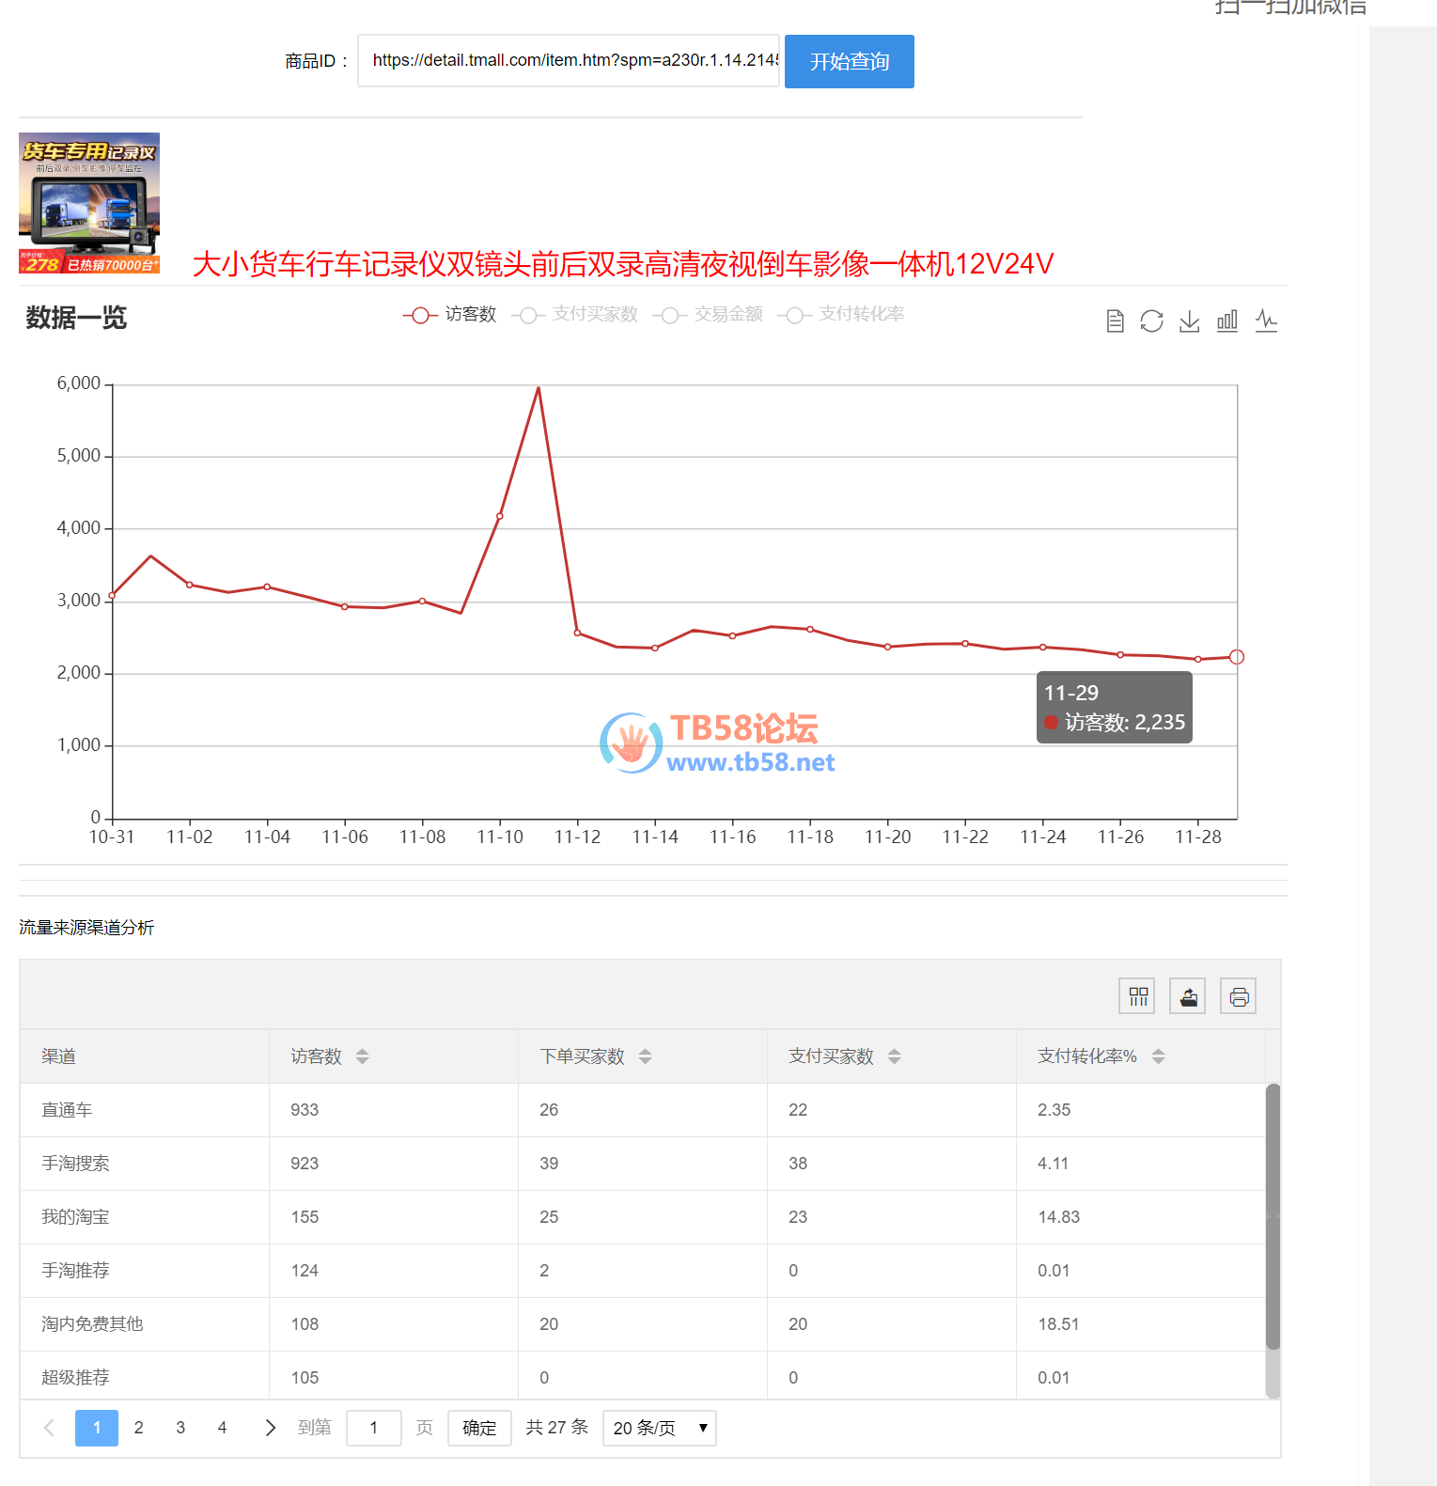Switch chart to line chart view
The width and height of the screenshot is (1437, 1486).
pos(1266,321)
